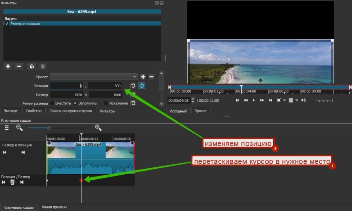Viewport: 352px width, 211px height.
Task: Switch to the Экспорт tab
Action: tap(11, 111)
